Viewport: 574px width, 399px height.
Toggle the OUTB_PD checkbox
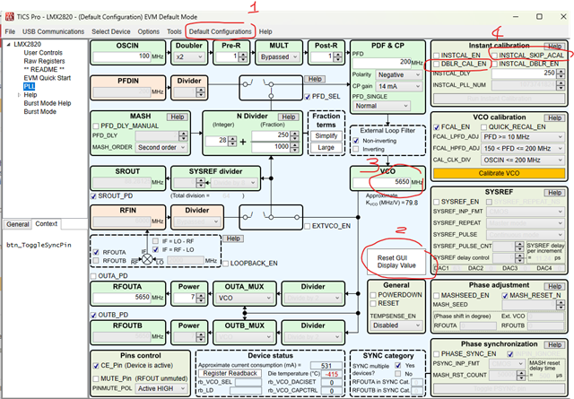coord(93,315)
